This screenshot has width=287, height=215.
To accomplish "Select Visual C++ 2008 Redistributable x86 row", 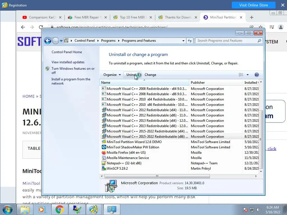I will pyautogui.click(x=180, y=94).
